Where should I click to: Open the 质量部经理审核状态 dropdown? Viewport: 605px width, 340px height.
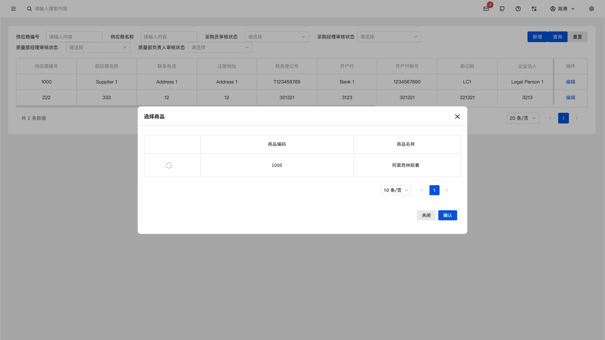pos(98,48)
